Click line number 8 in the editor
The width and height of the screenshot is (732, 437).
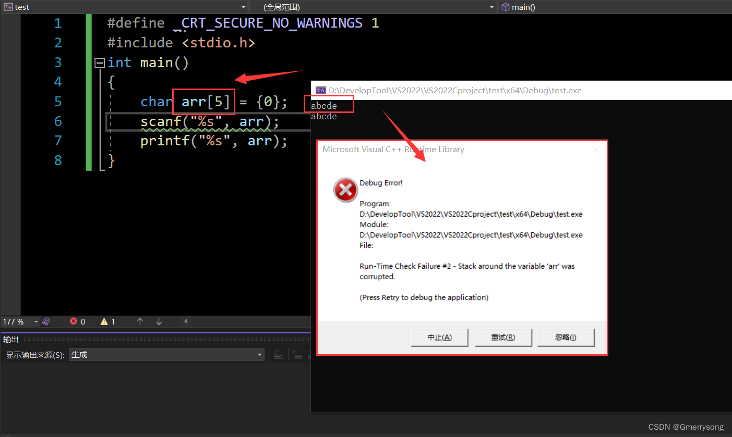57,160
